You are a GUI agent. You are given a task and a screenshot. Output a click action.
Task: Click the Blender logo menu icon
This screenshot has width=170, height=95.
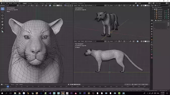pos(2,3)
